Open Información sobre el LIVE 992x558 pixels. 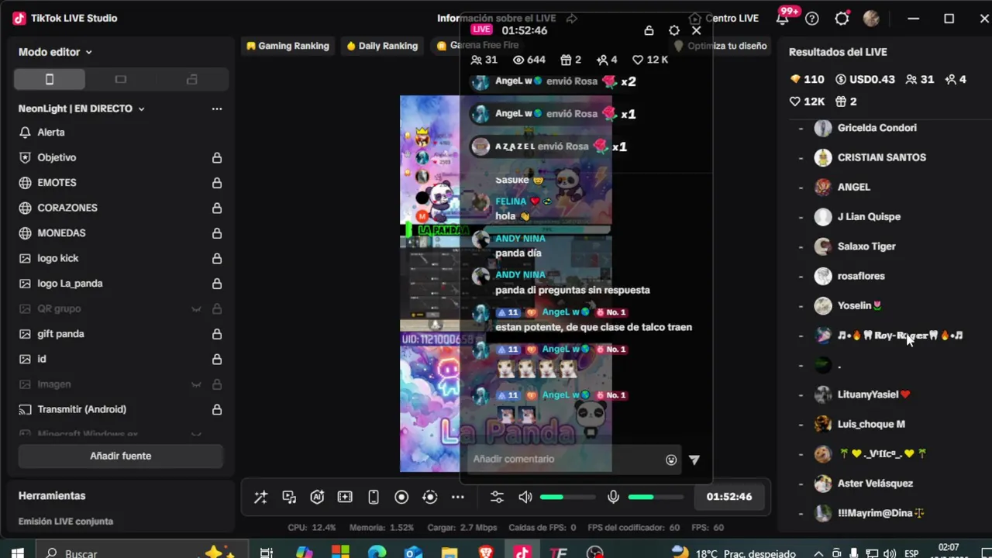[497, 19]
